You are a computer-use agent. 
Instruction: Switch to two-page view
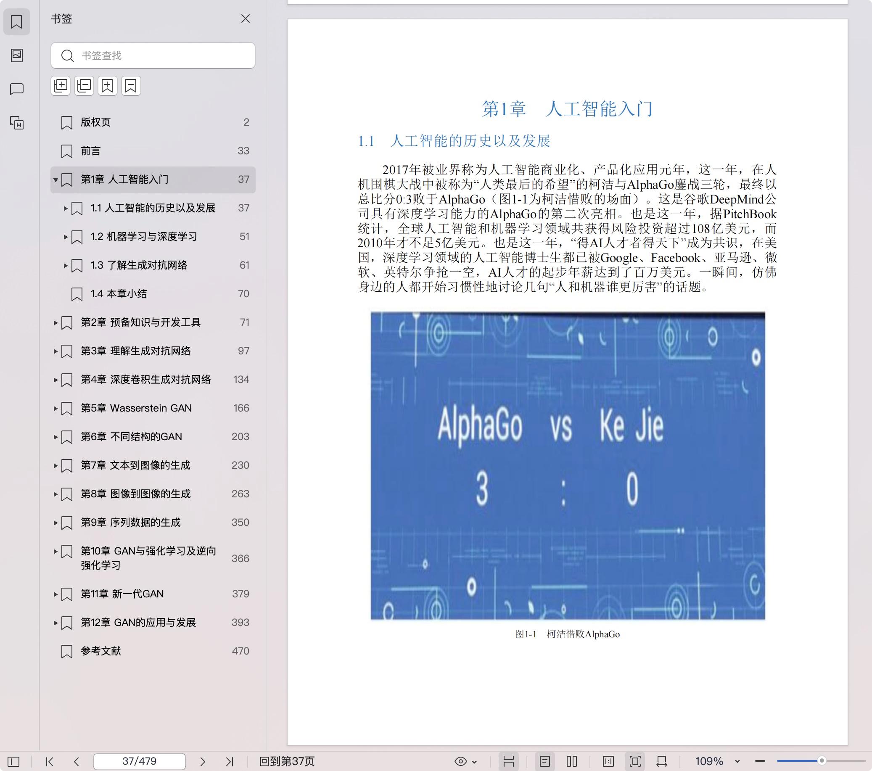pyautogui.click(x=572, y=761)
